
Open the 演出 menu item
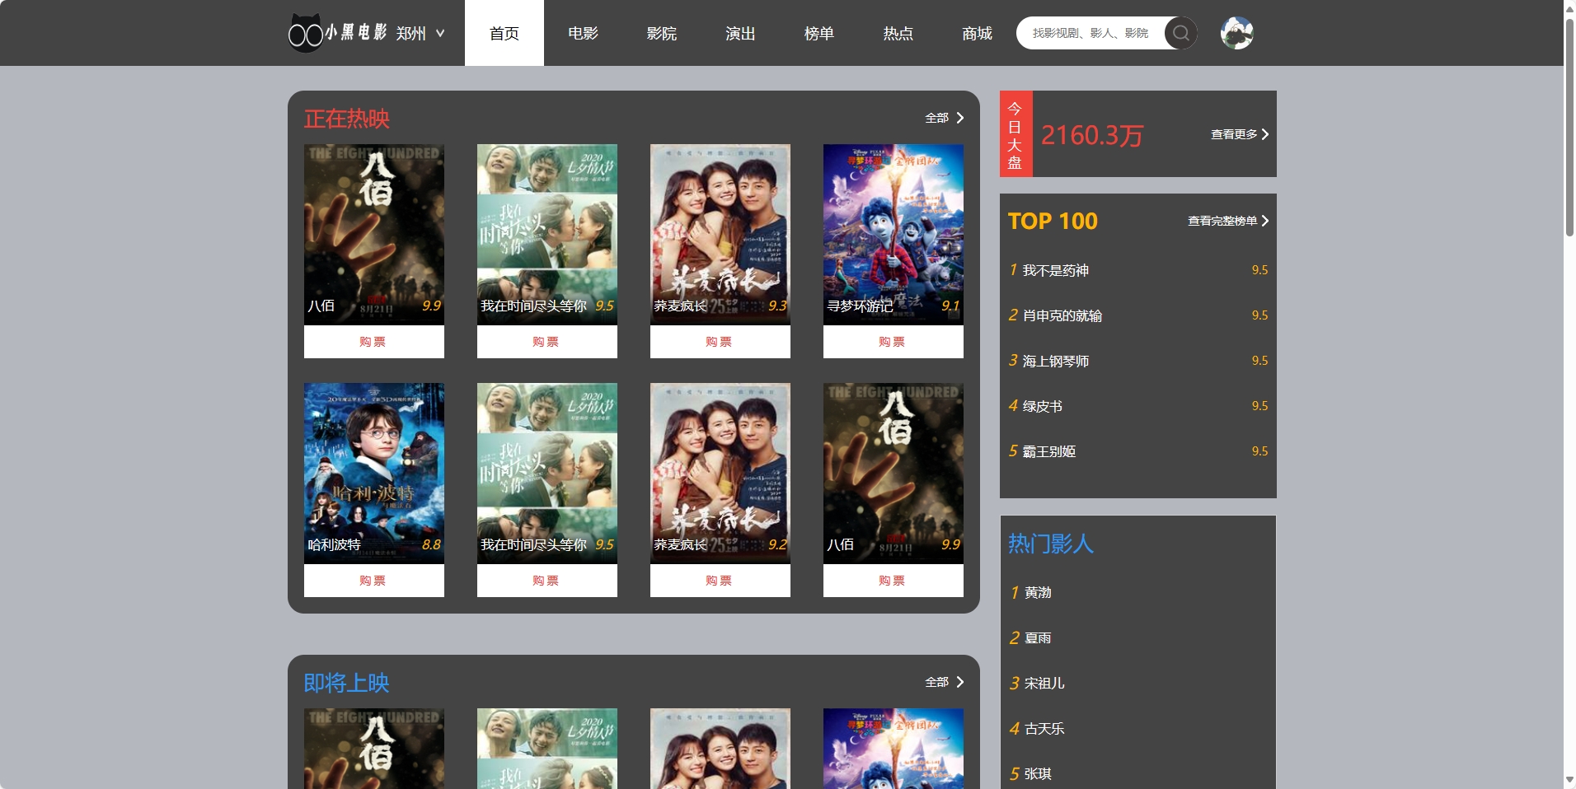click(740, 33)
